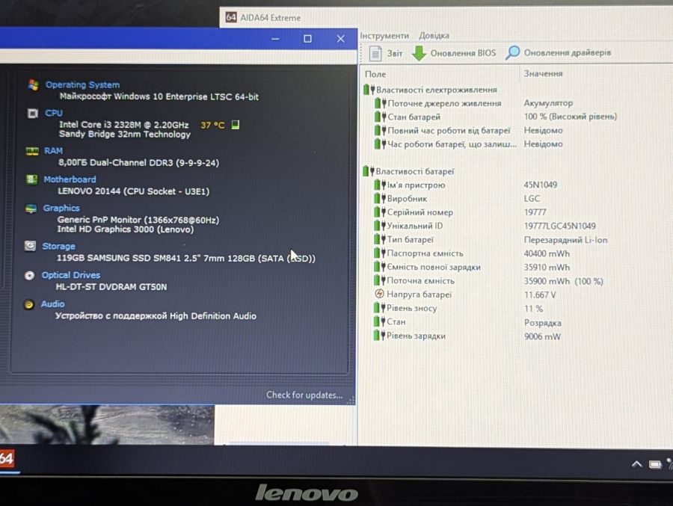673x506 pixels.
Task: Open the Audio section link
Action: tap(53, 304)
